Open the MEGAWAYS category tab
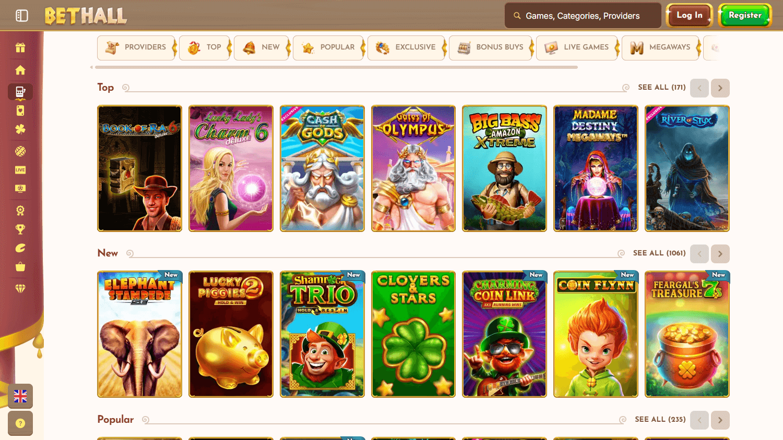This screenshot has height=440, width=783. pyautogui.click(x=660, y=47)
